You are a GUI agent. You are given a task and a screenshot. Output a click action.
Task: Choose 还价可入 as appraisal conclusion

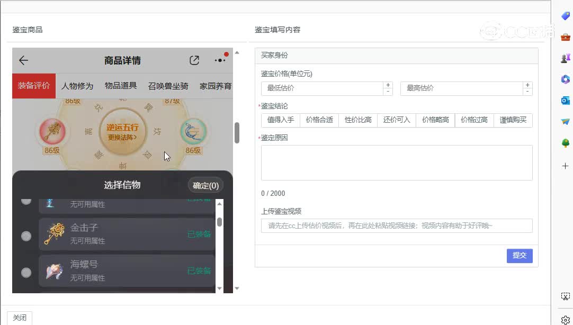[397, 120]
